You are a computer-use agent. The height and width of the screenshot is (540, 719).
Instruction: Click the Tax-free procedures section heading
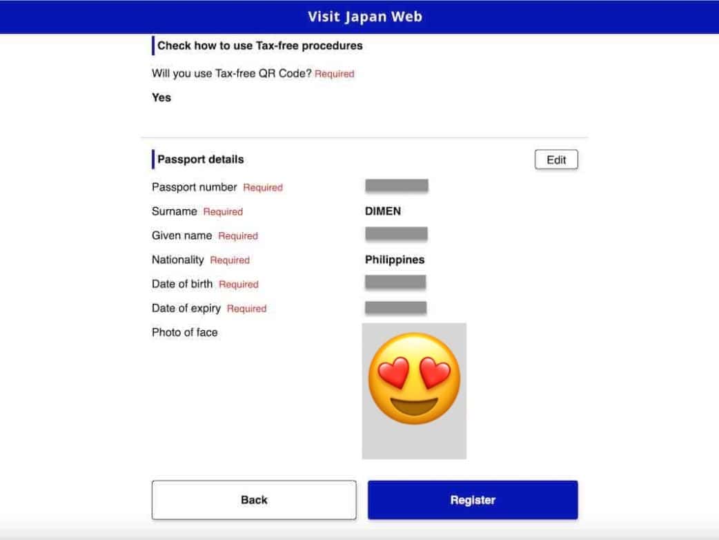click(x=259, y=46)
